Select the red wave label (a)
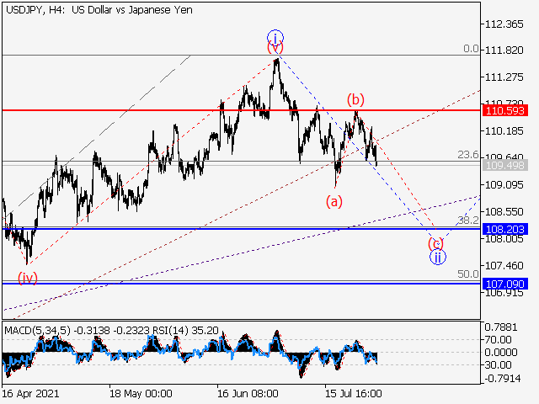The image size is (539, 404). click(x=334, y=202)
